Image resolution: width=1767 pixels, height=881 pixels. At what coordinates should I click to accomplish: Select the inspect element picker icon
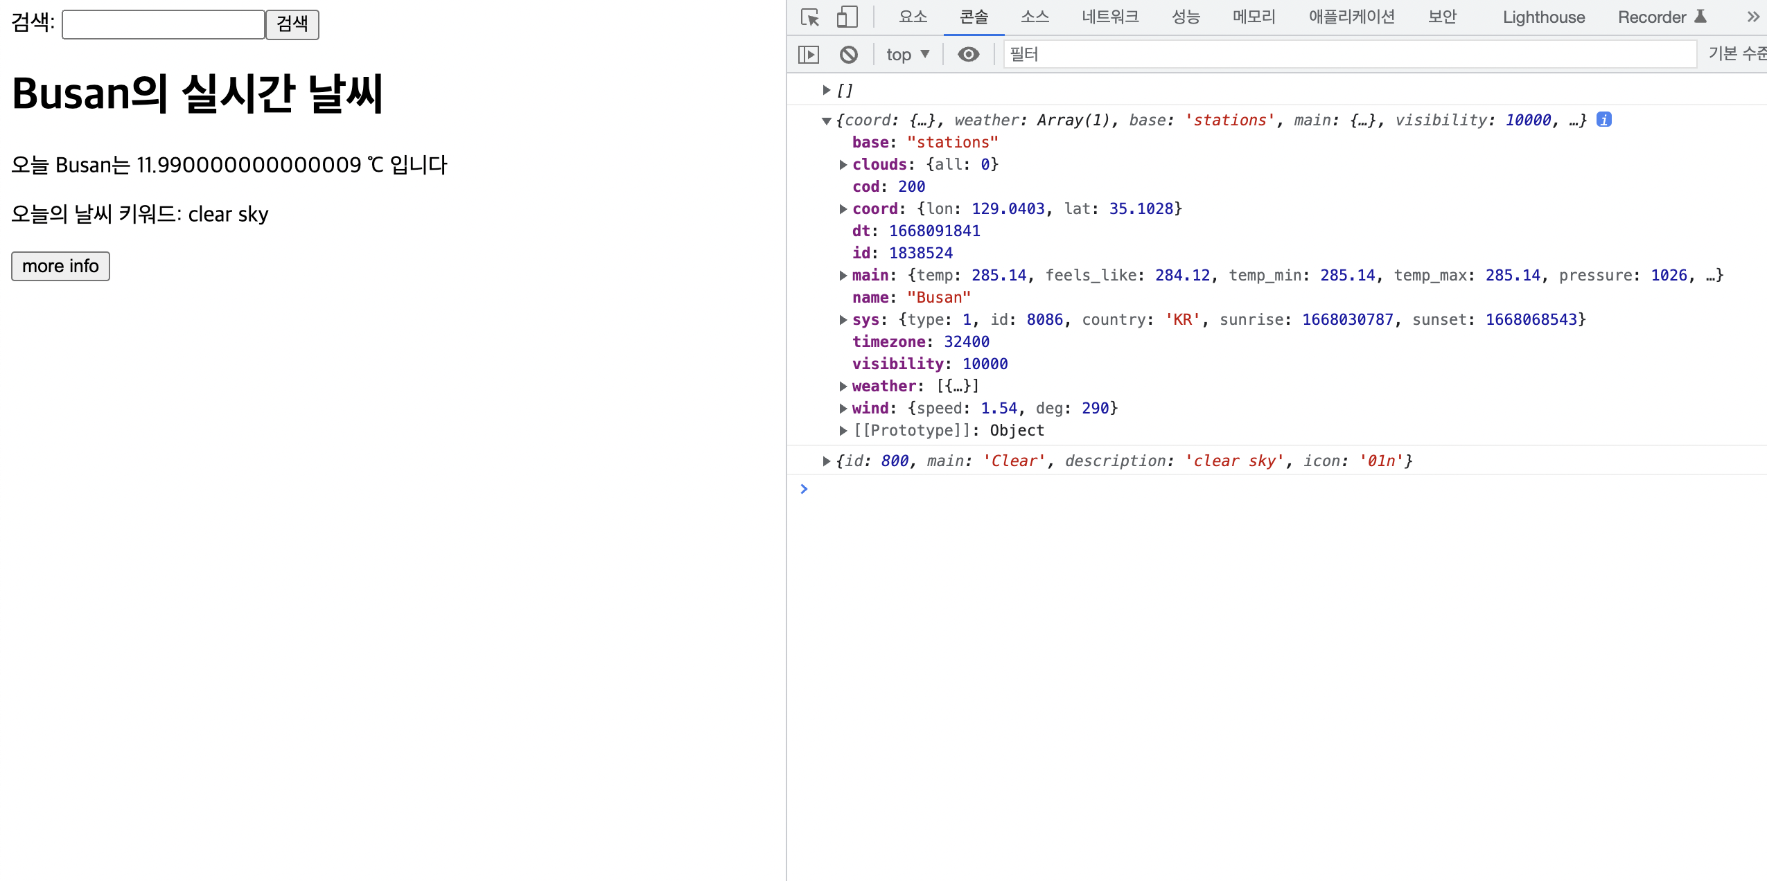pyautogui.click(x=809, y=17)
